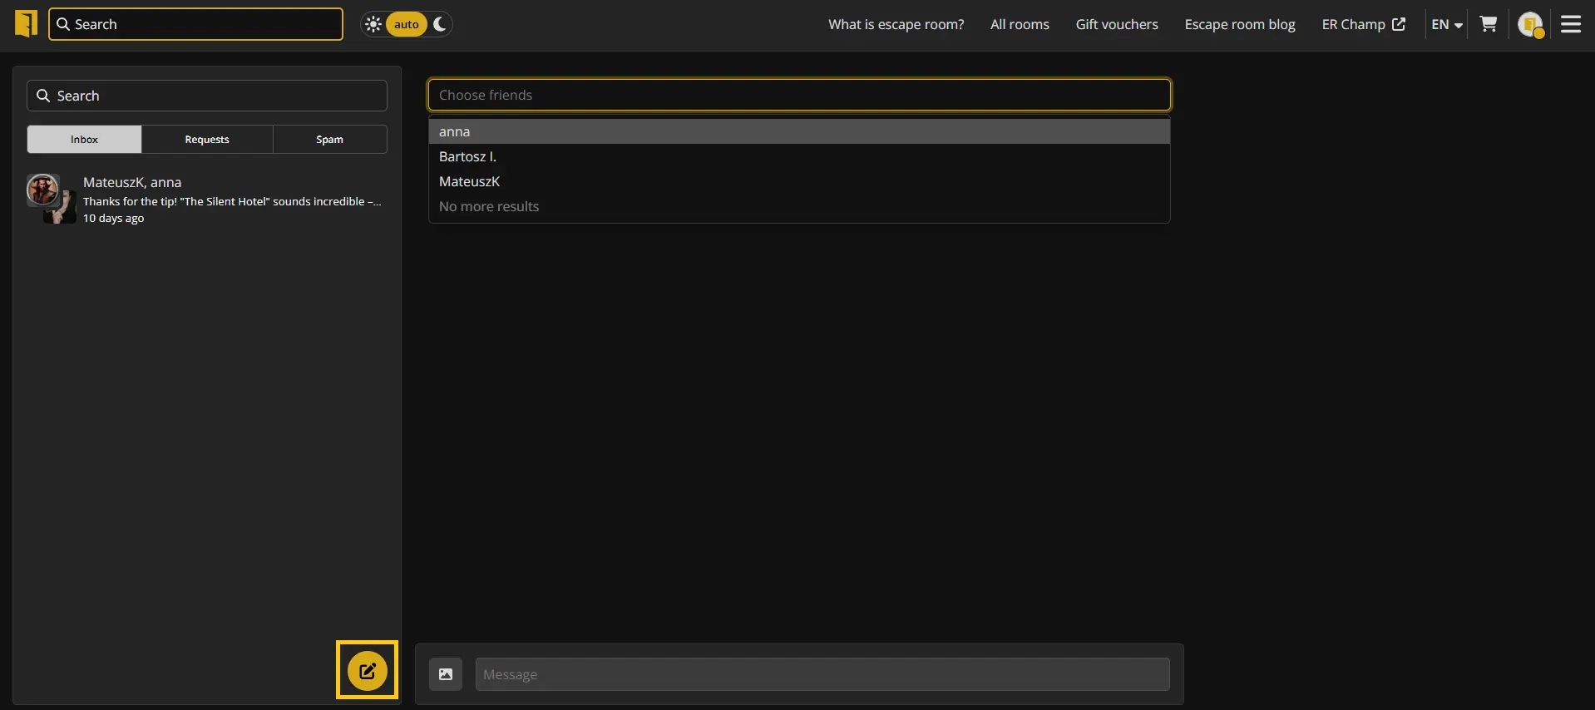Pick MateuszK in friends dropdown

[469, 181]
